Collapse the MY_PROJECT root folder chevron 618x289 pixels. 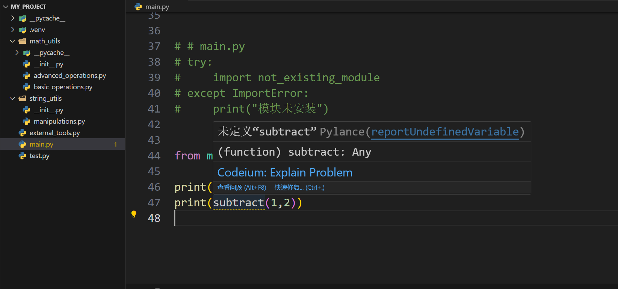tap(6, 7)
